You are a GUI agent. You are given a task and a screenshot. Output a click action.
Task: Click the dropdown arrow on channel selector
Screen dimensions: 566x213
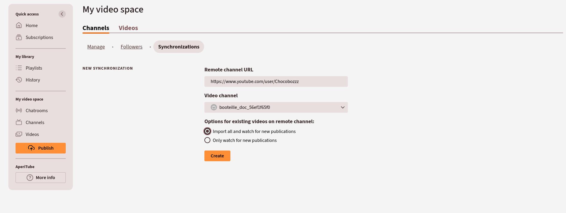(x=342, y=107)
